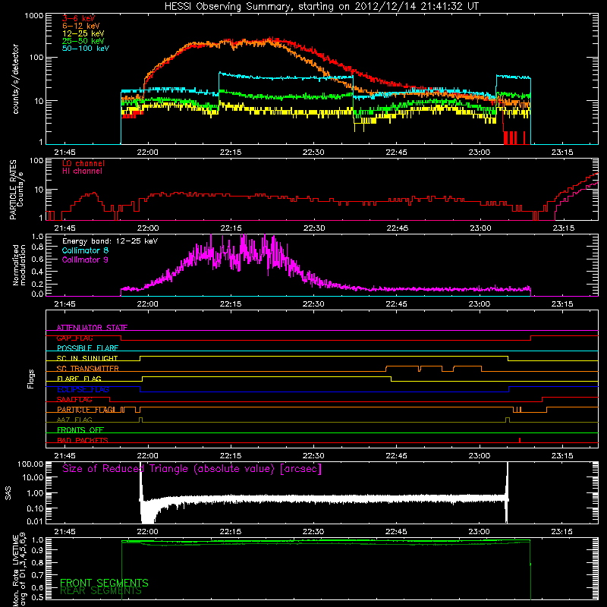Image resolution: width=607 pixels, height=607 pixels.
Task: Click the SC_TRANSMITTER flag label
Action: coord(87,369)
